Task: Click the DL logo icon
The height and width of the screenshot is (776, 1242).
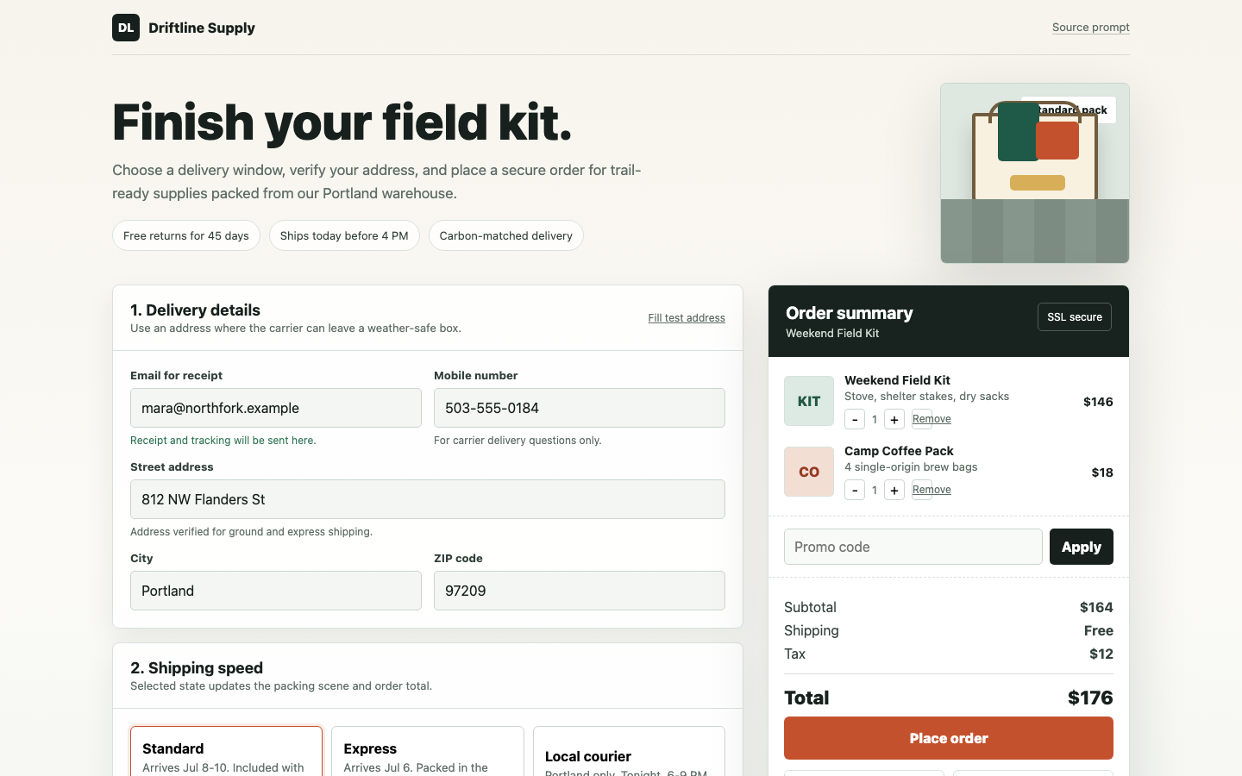Action: point(126,28)
